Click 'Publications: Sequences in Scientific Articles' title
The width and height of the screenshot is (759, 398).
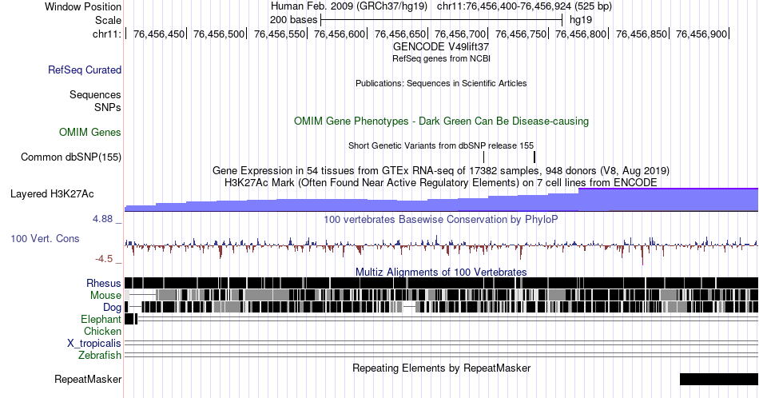click(x=441, y=83)
